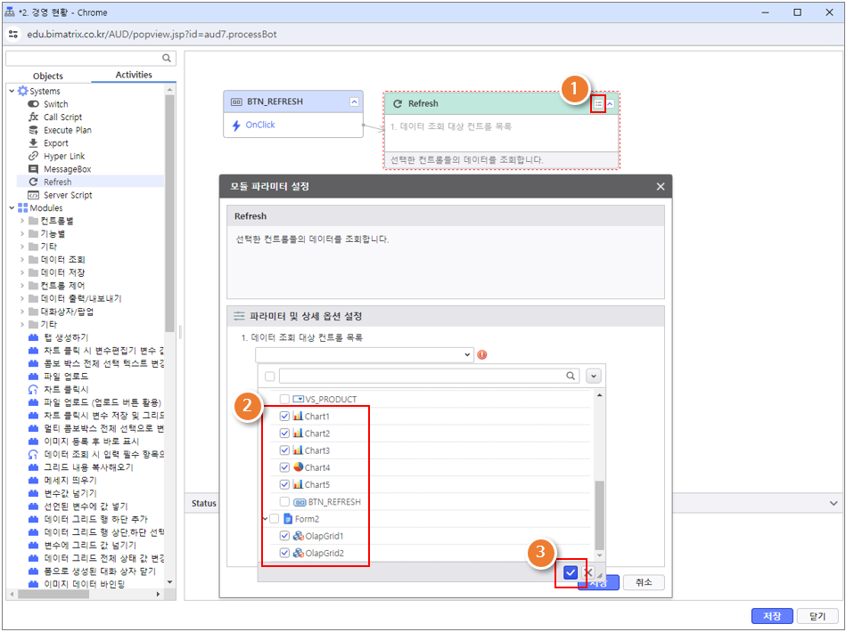
Task: Click the 취소 cancel button
Action: [x=643, y=582]
